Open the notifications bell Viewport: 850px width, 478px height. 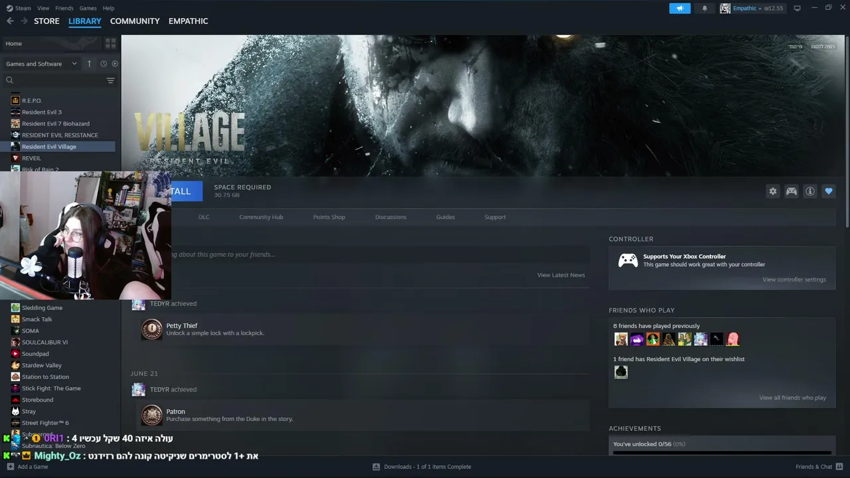click(705, 8)
